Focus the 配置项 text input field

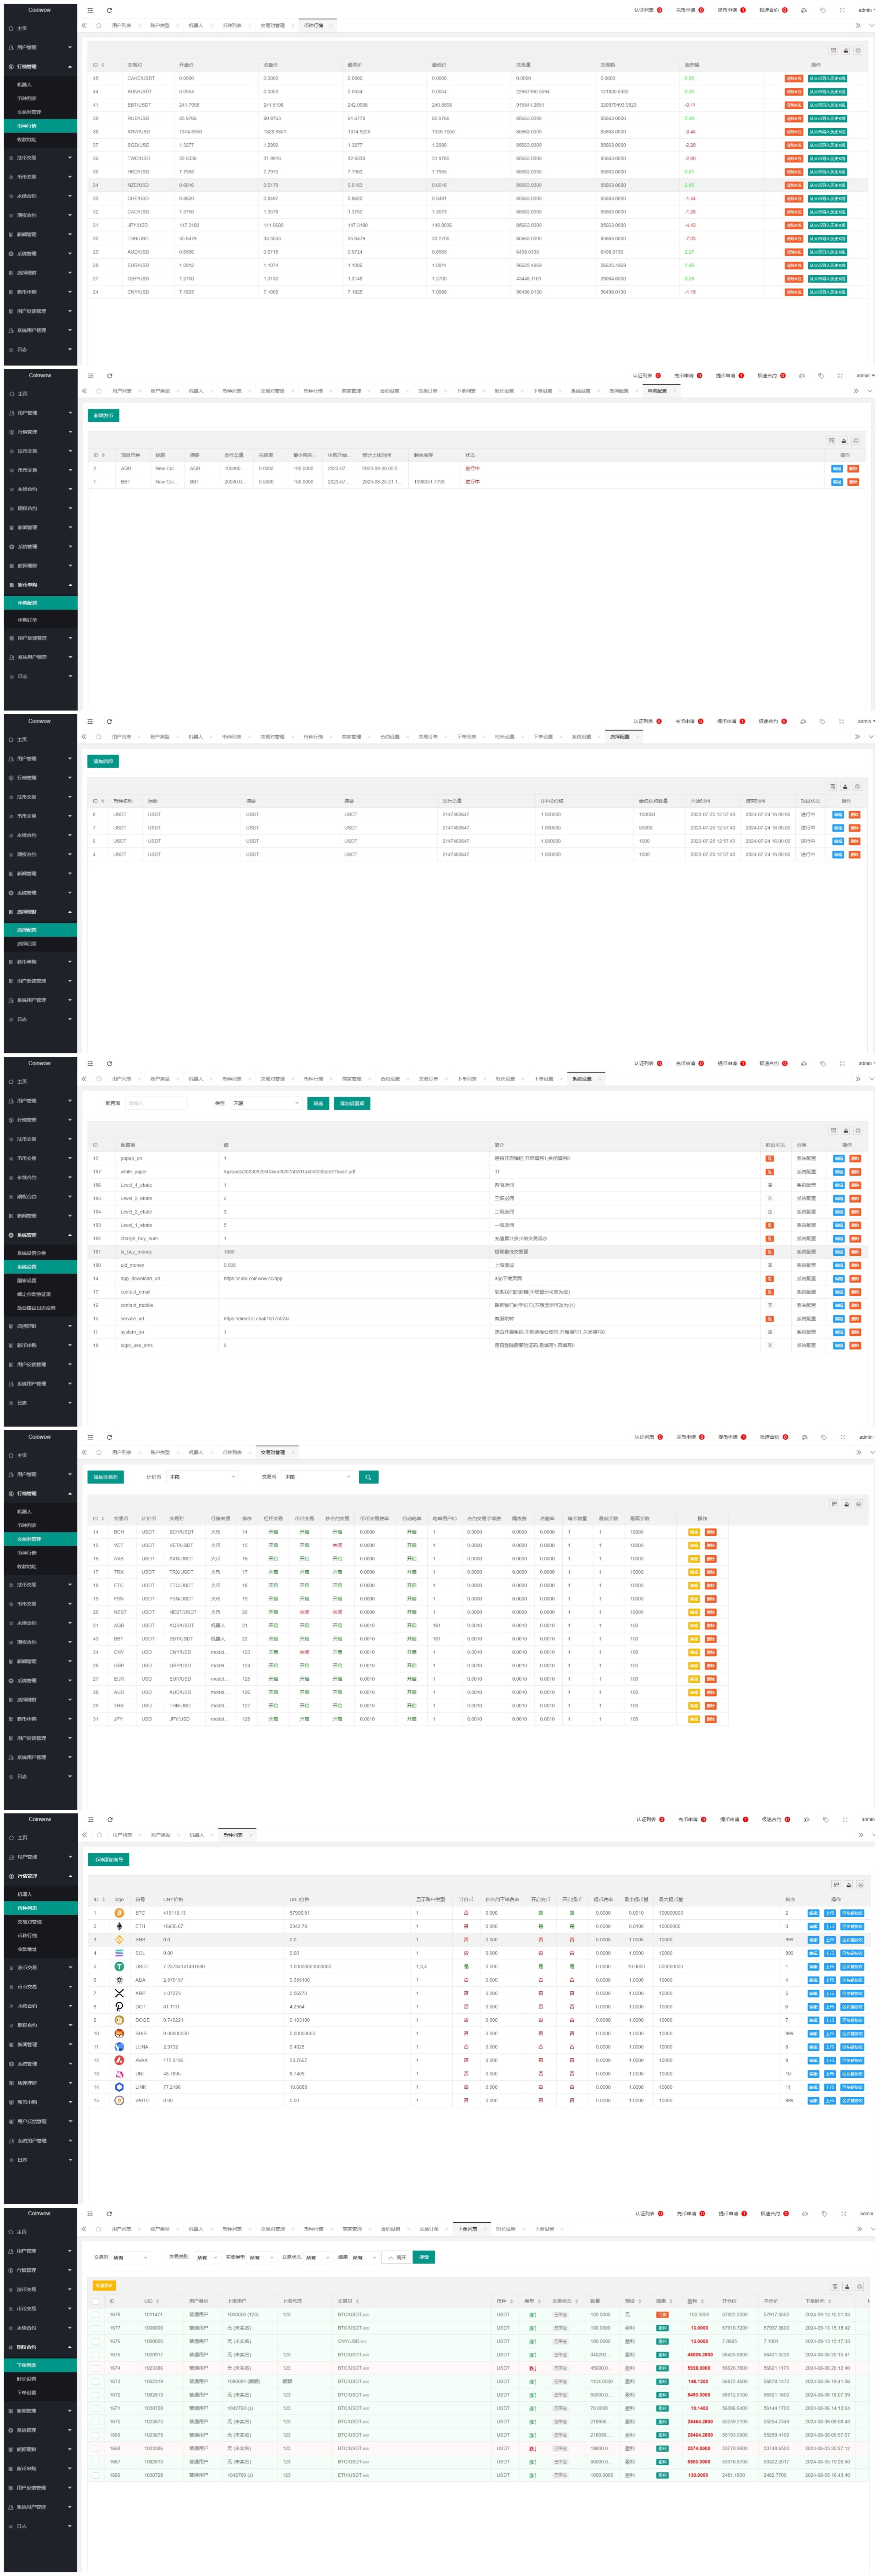point(156,1103)
